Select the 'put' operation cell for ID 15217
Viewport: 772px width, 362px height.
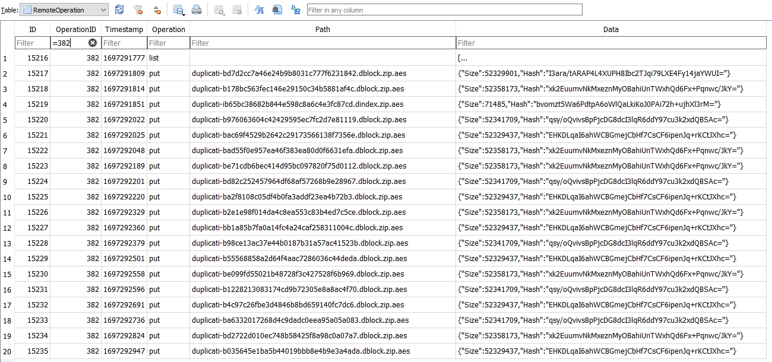pos(168,74)
